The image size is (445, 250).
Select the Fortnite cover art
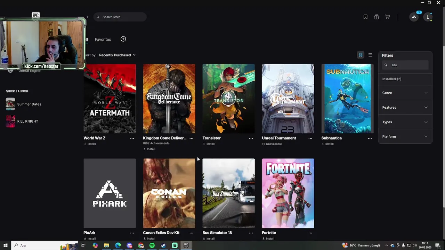pyautogui.click(x=288, y=193)
